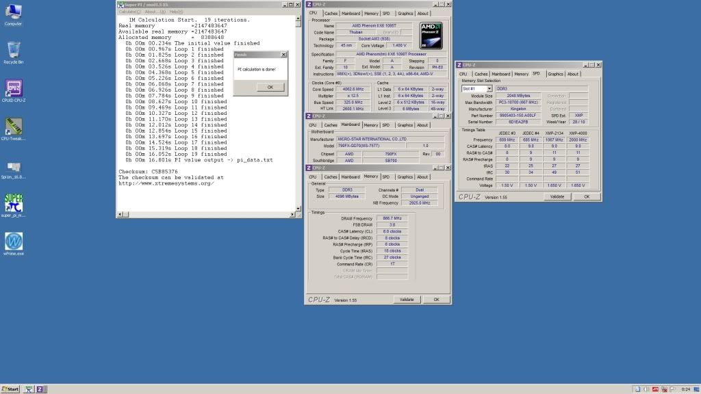Open the Computer desktop icon
Image resolution: width=701 pixels, height=394 pixels.
pos(13,12)
